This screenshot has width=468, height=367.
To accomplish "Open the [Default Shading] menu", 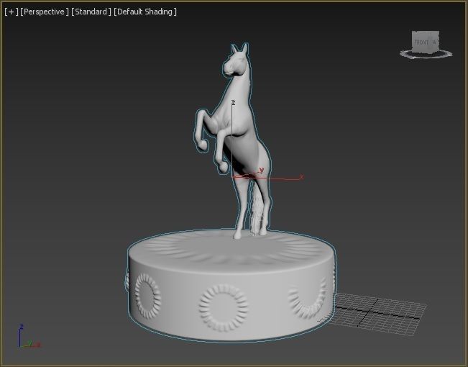I will coord(145,12).
